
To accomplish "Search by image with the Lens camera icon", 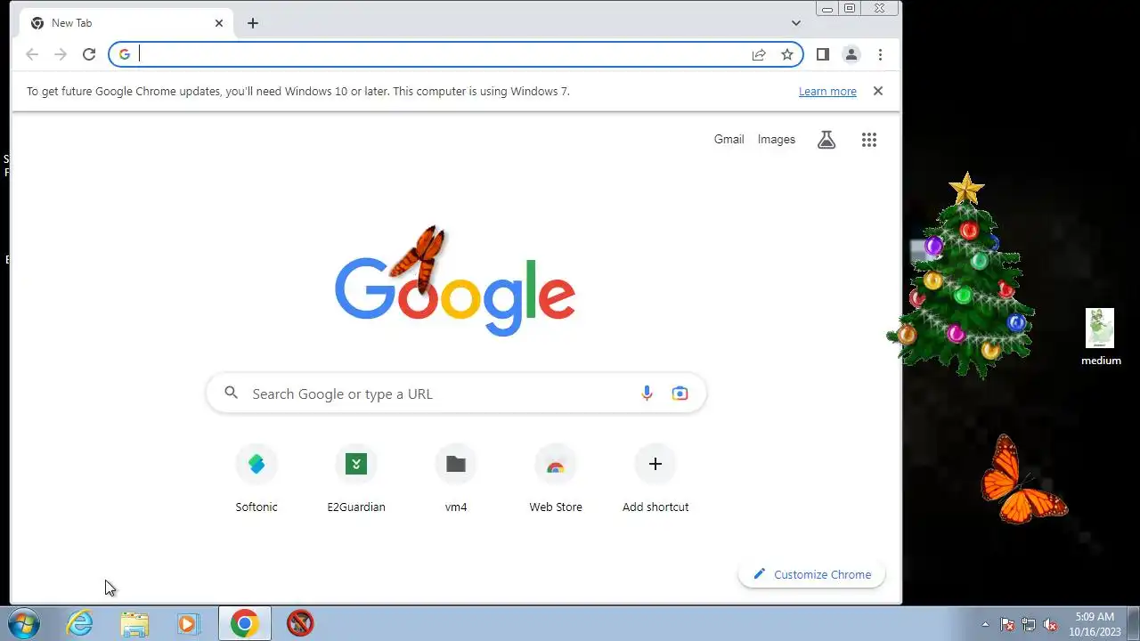I will pos(680,394).
